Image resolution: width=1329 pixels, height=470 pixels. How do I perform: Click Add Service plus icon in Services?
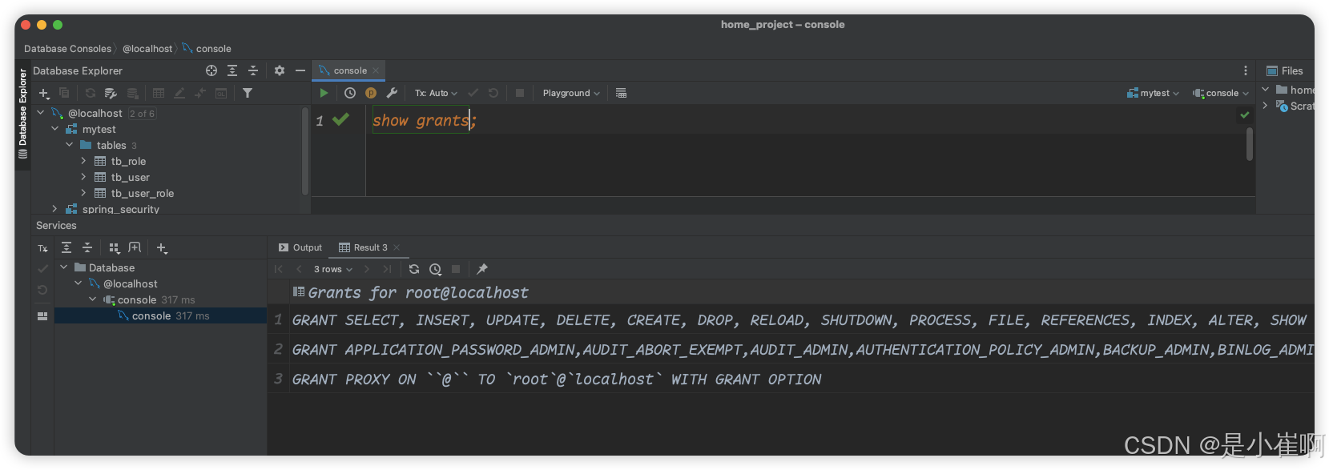tap(162, 248)
